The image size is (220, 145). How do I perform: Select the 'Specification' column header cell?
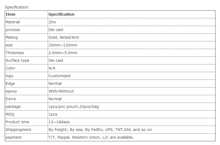(x=131, y=14)
